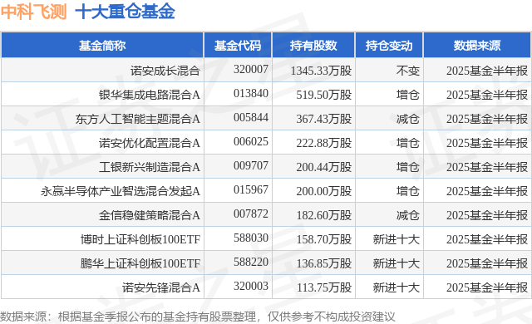Click the 基金代码 column header
Image resolution: width=532 pixels, height=324 pixels.
pyautogui.click(x=238, y=46)
